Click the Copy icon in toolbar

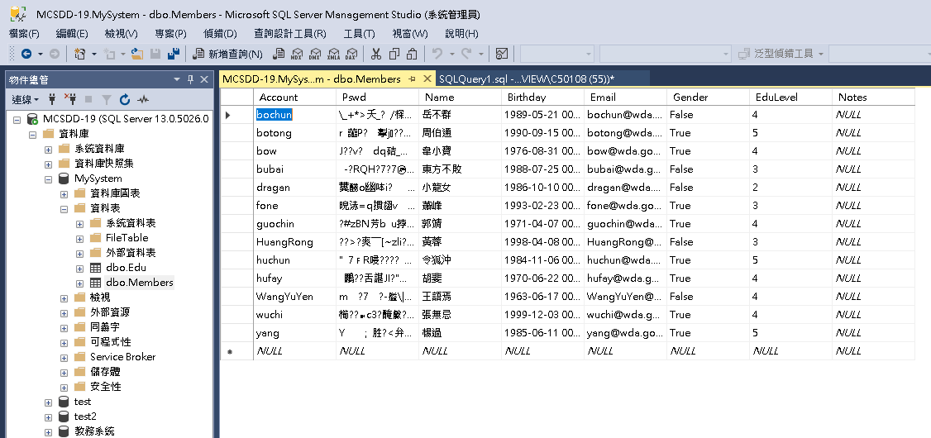[x=394, y=54]
